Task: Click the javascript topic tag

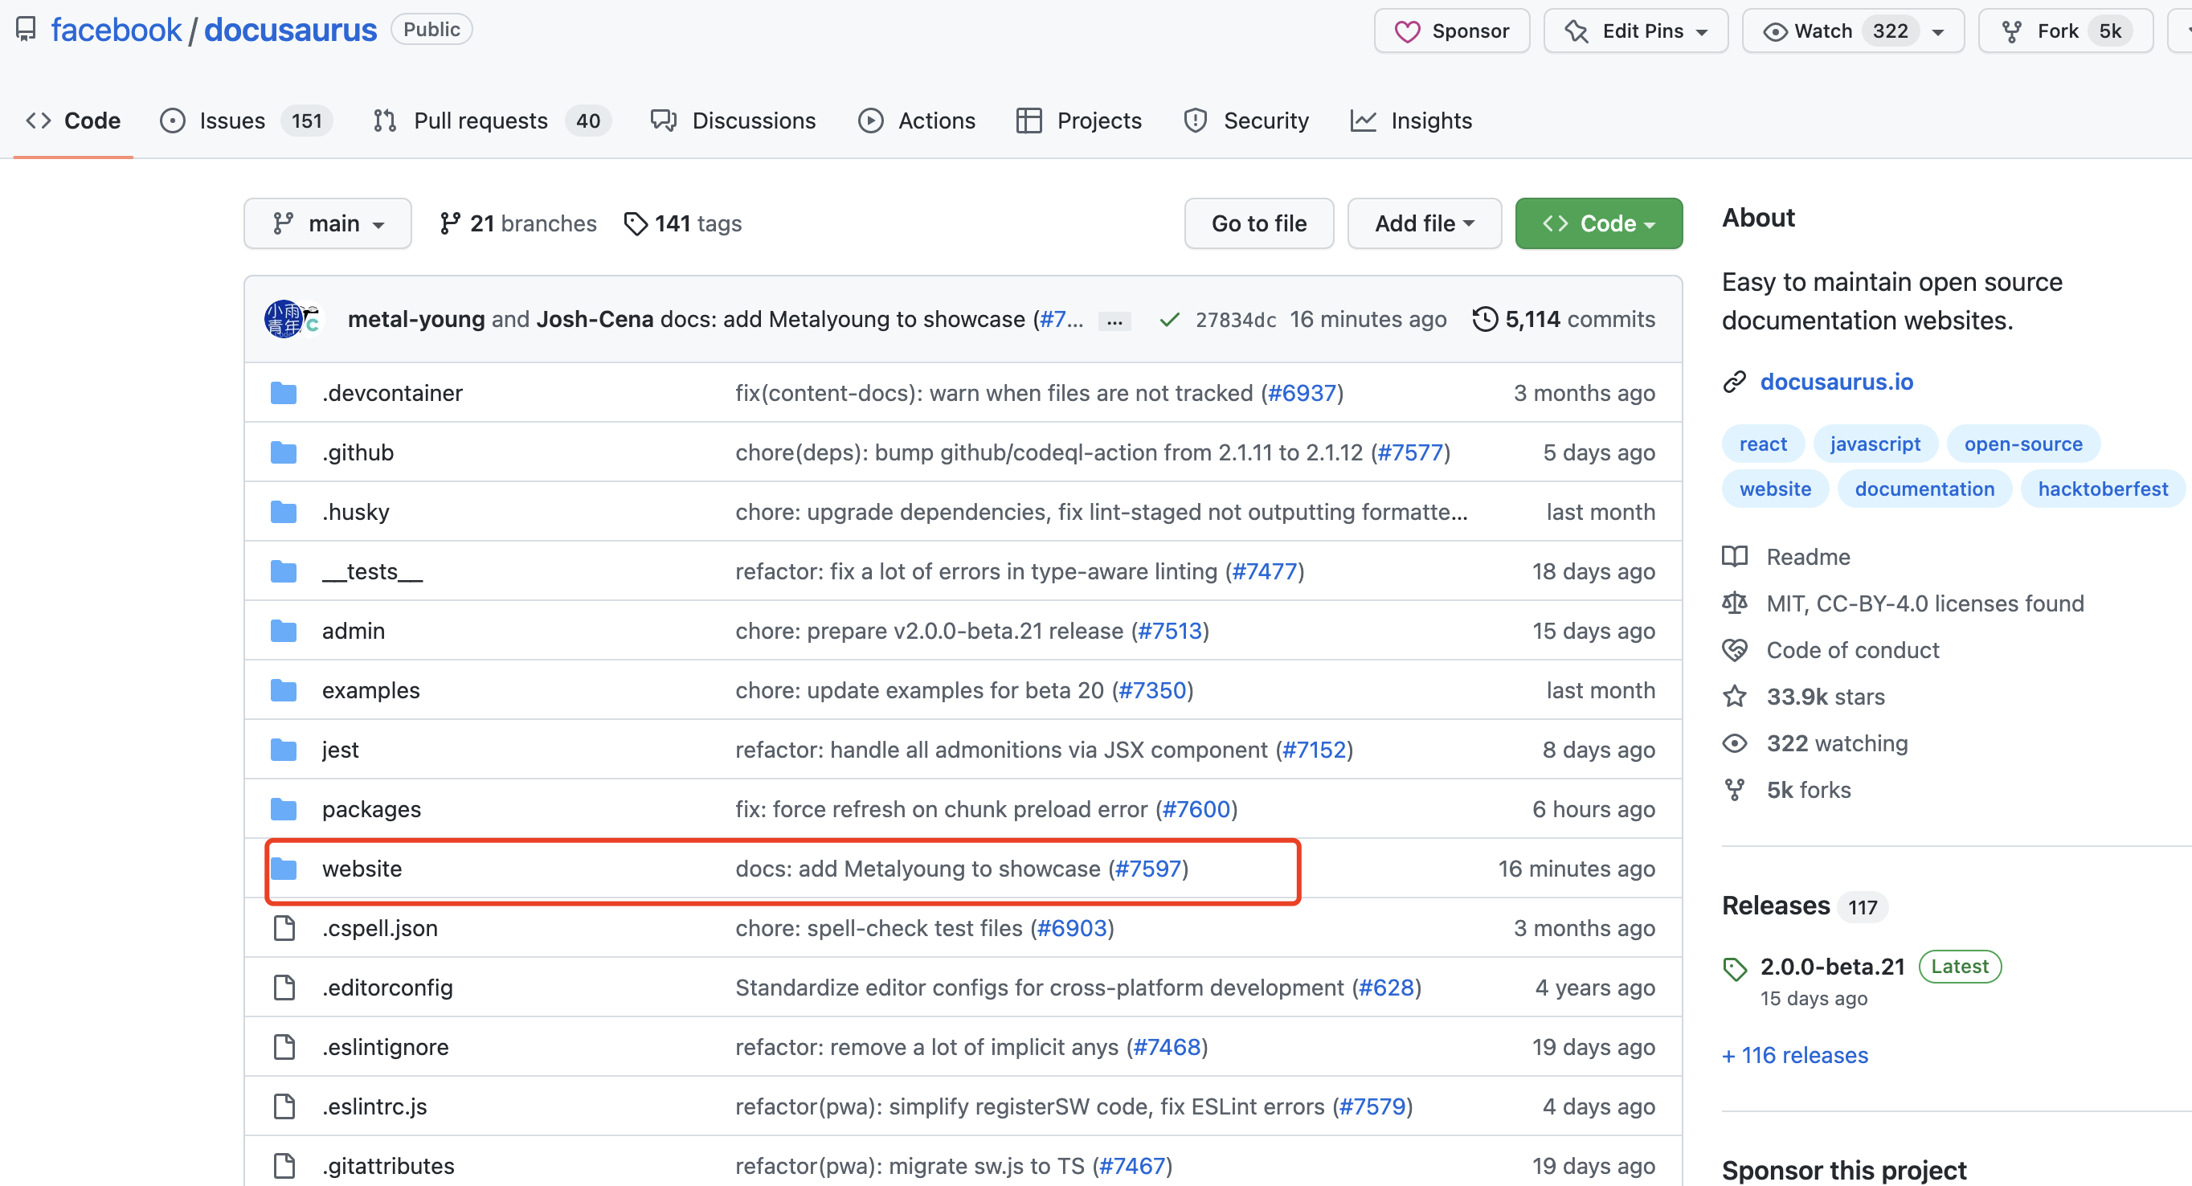Action: 1875,444
